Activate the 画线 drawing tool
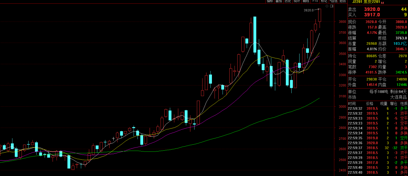The image size is (408, 176). [x=306, y=2]
